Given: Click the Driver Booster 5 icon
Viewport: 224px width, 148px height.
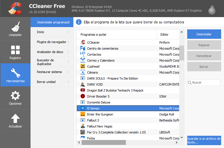Looking at the screenshot, I should (83, 96).
